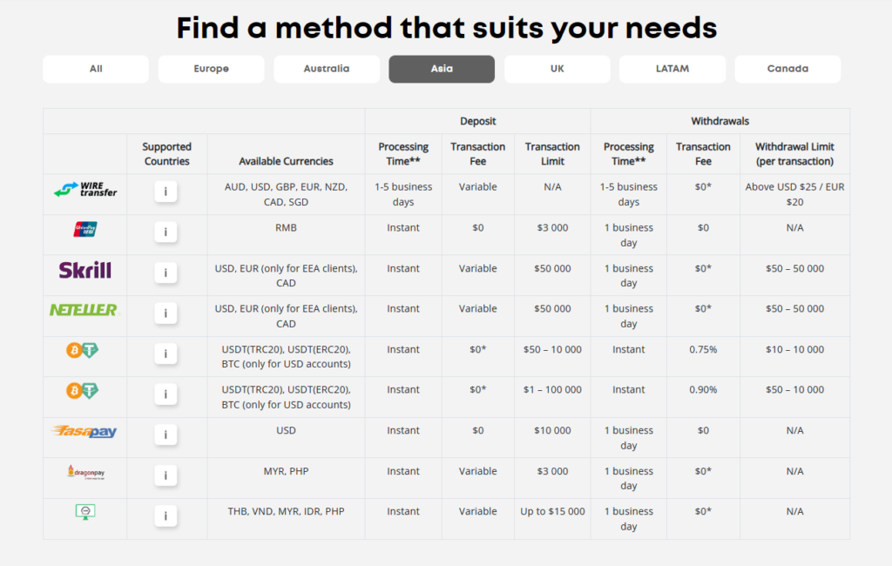Click the monitor icon in the THB, VND row
This screenshot has height=566, width=892.
84,512
